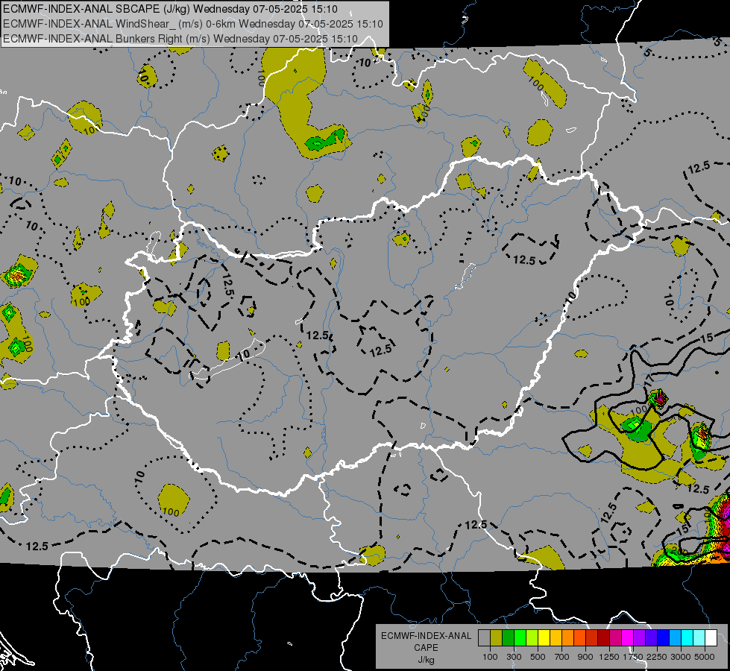The width and height of the screenshot is (730, 671).
Task: Click the 5000 value under the legend
Action: coord(705,657)
